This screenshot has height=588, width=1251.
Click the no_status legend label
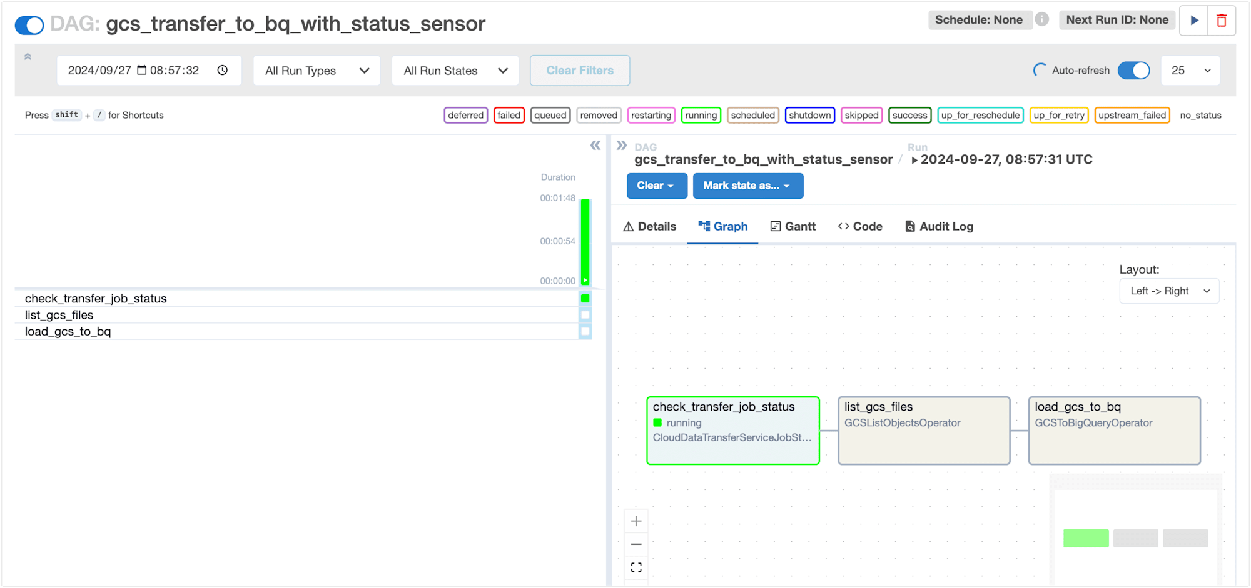tap(1200, 115)
